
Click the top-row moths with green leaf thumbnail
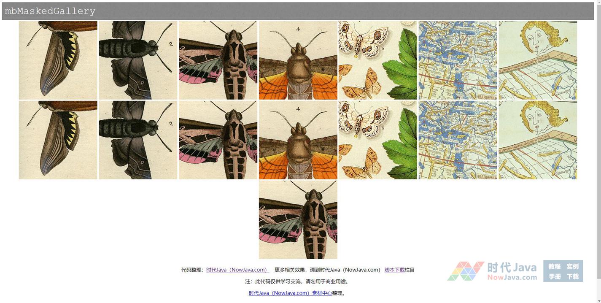tap(377, 60)
